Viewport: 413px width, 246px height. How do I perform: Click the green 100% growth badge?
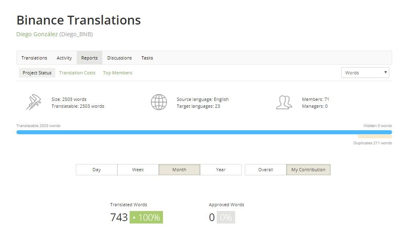point(146,217)
